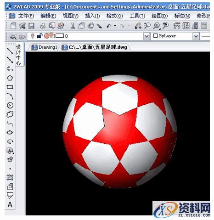Image resolution: width=214 pixels, height=220 pixels.
Task: Click the Zoom window icon
Action: tap(157, 26)
